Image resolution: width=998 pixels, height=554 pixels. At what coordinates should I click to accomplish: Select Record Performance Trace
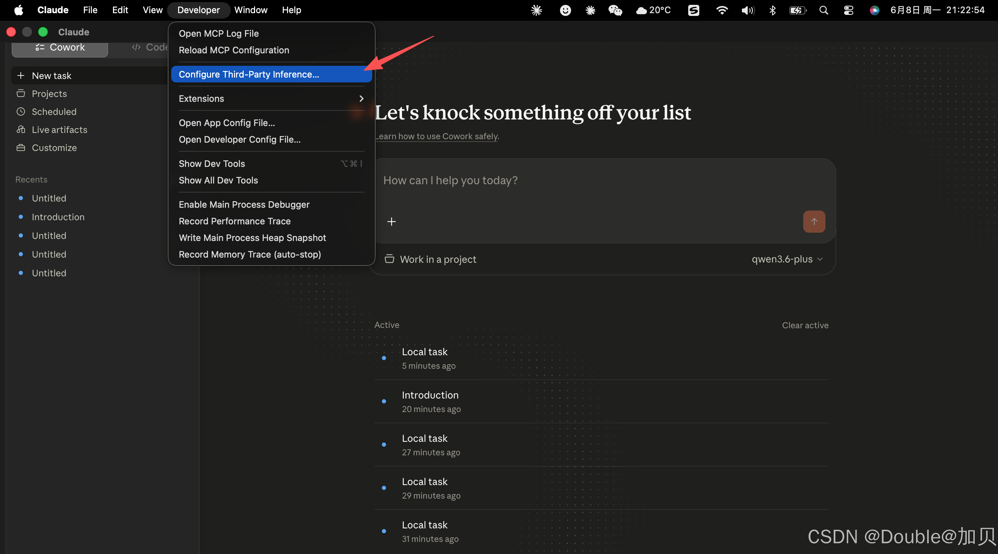tap(272, 221)
